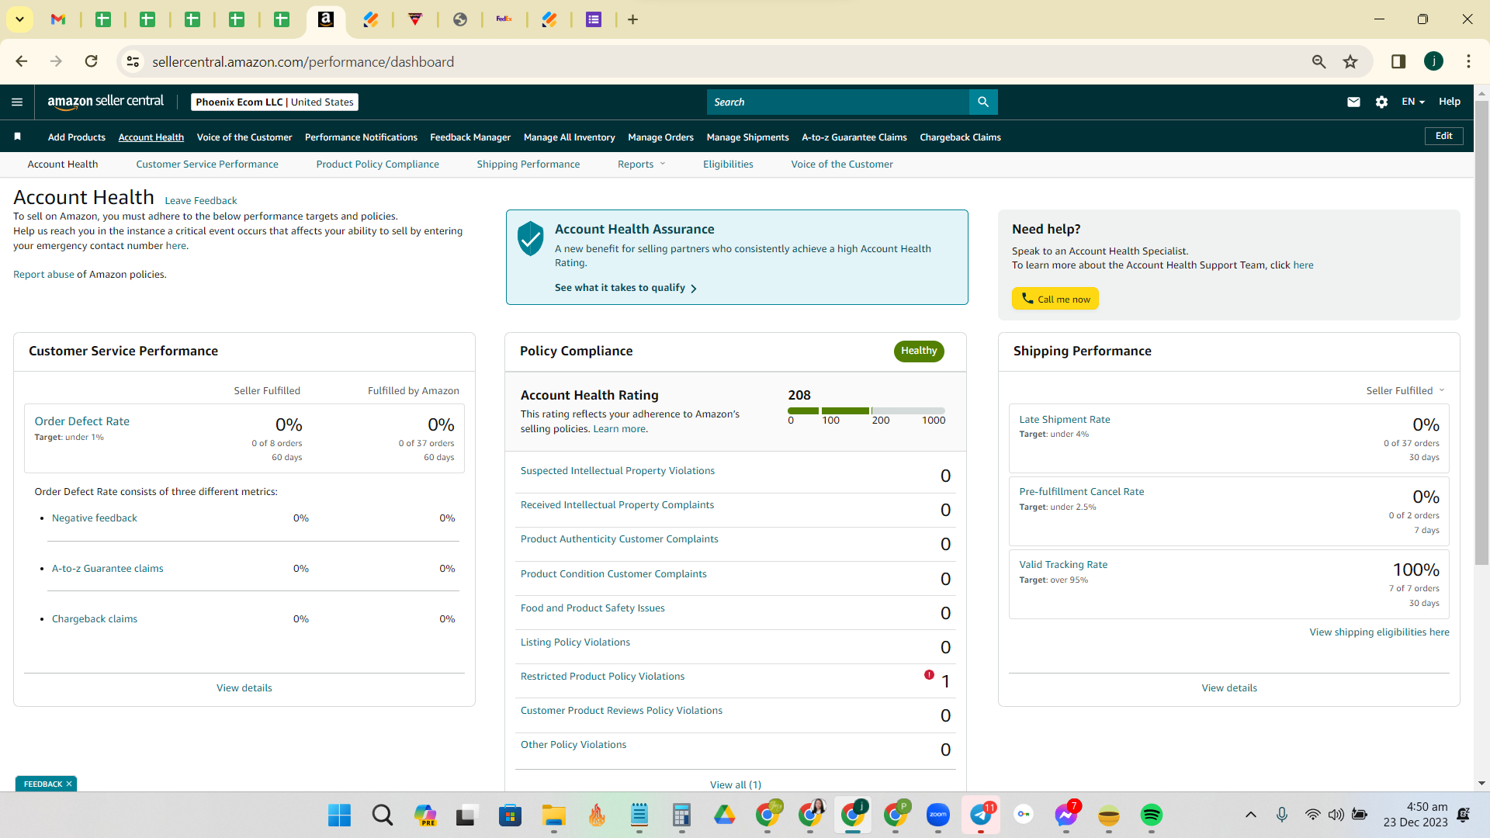Open the browser side panel icon
The image size is (1490, 838).
(x=1398, y=61)
